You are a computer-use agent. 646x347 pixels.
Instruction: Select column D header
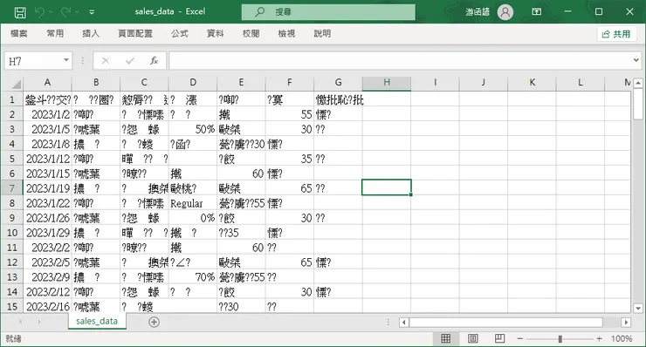(x=193, y=82)
